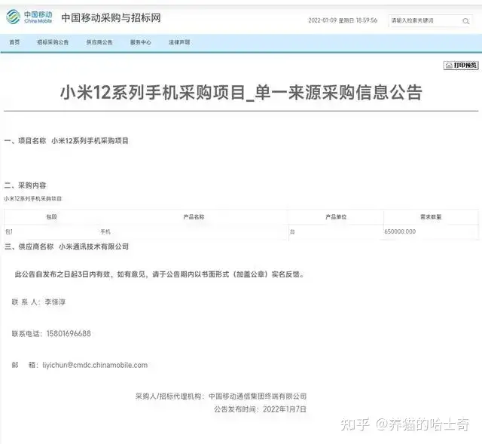Click the China Mobile logo
482x444 pixels.
coord(29,17)
